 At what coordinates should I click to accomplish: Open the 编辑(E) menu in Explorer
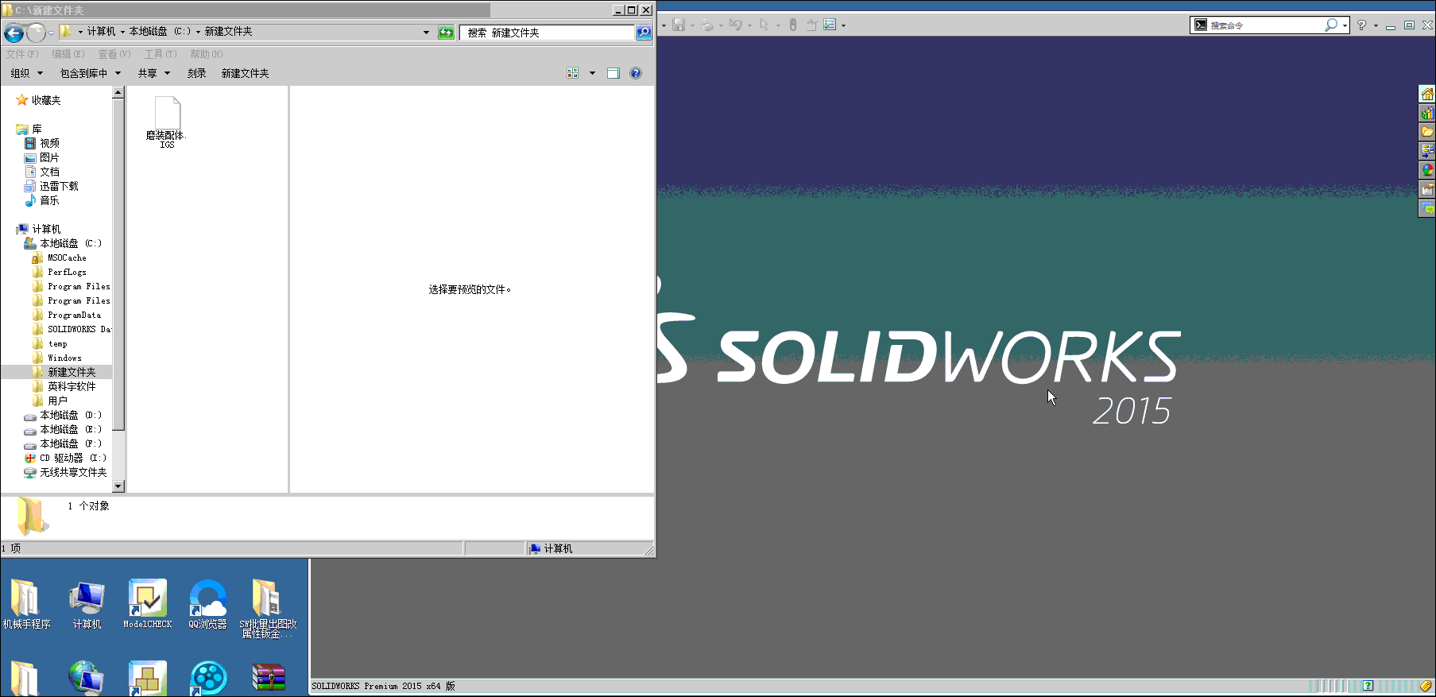coord(68,54)
